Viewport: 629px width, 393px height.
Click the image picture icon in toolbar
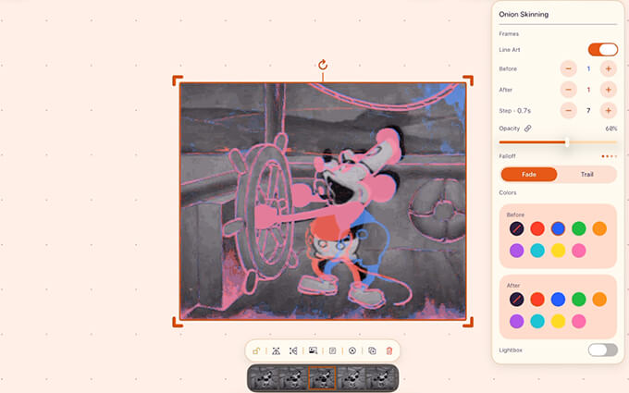pyautogui.click(x=313, y=350)
